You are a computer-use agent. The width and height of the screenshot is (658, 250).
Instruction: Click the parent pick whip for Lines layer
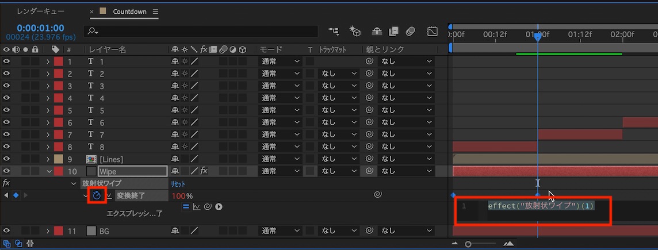pyautogui.click(x=369, y=159)
